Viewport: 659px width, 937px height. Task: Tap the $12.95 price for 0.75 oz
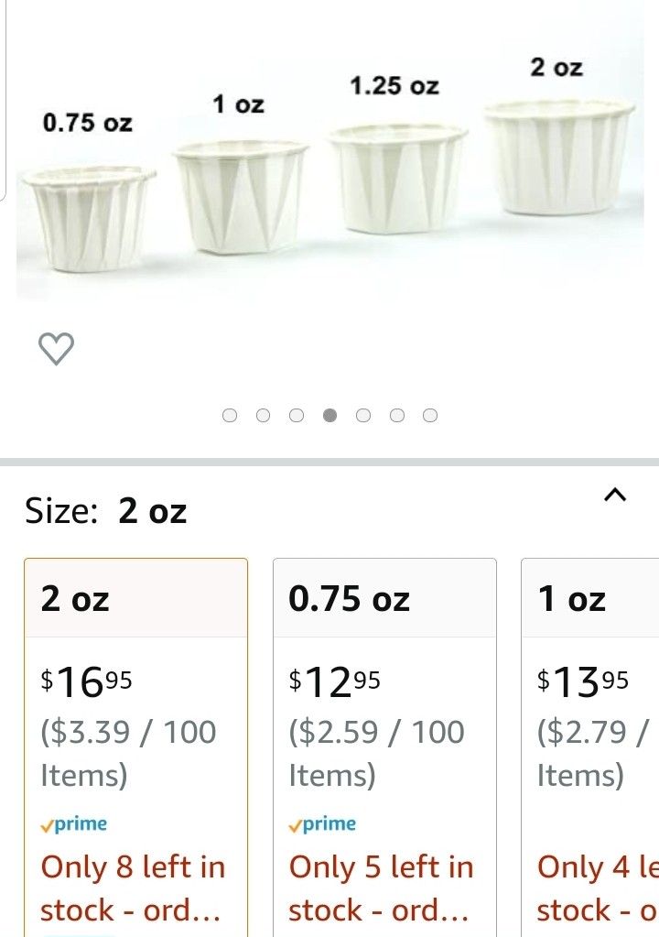pyautogui.click(x=336, y=680)
